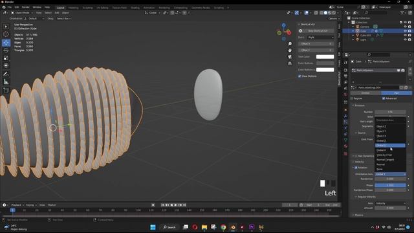Click the viewport zoom magnifier icon
Viewport: 414px width, 233px height.
[290, 44]
